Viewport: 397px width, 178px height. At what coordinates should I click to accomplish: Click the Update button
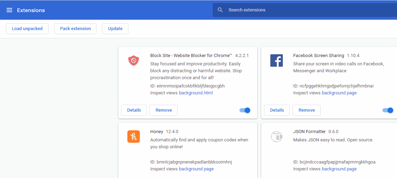click(115, 28)
